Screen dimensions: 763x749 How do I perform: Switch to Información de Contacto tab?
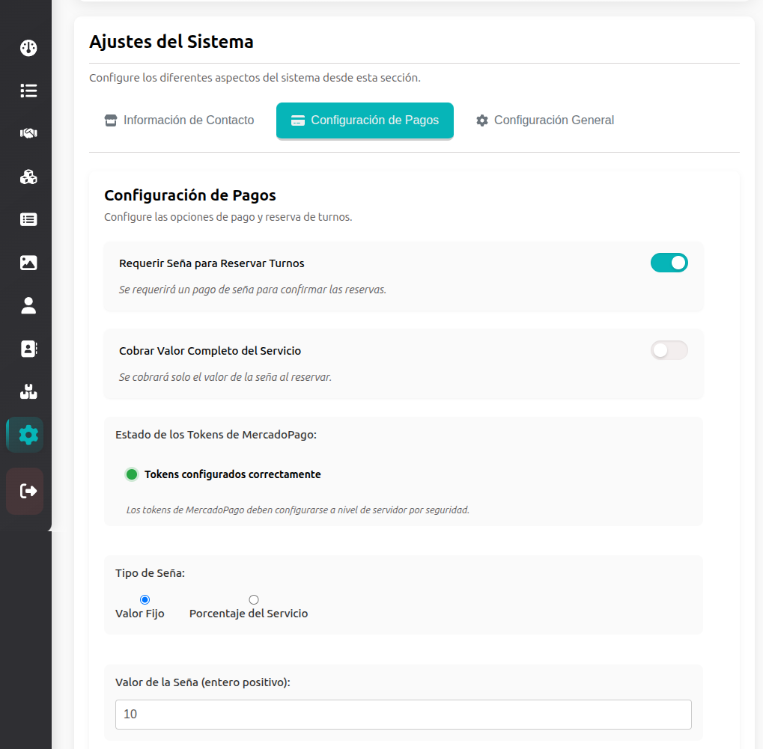click(180, 120)
